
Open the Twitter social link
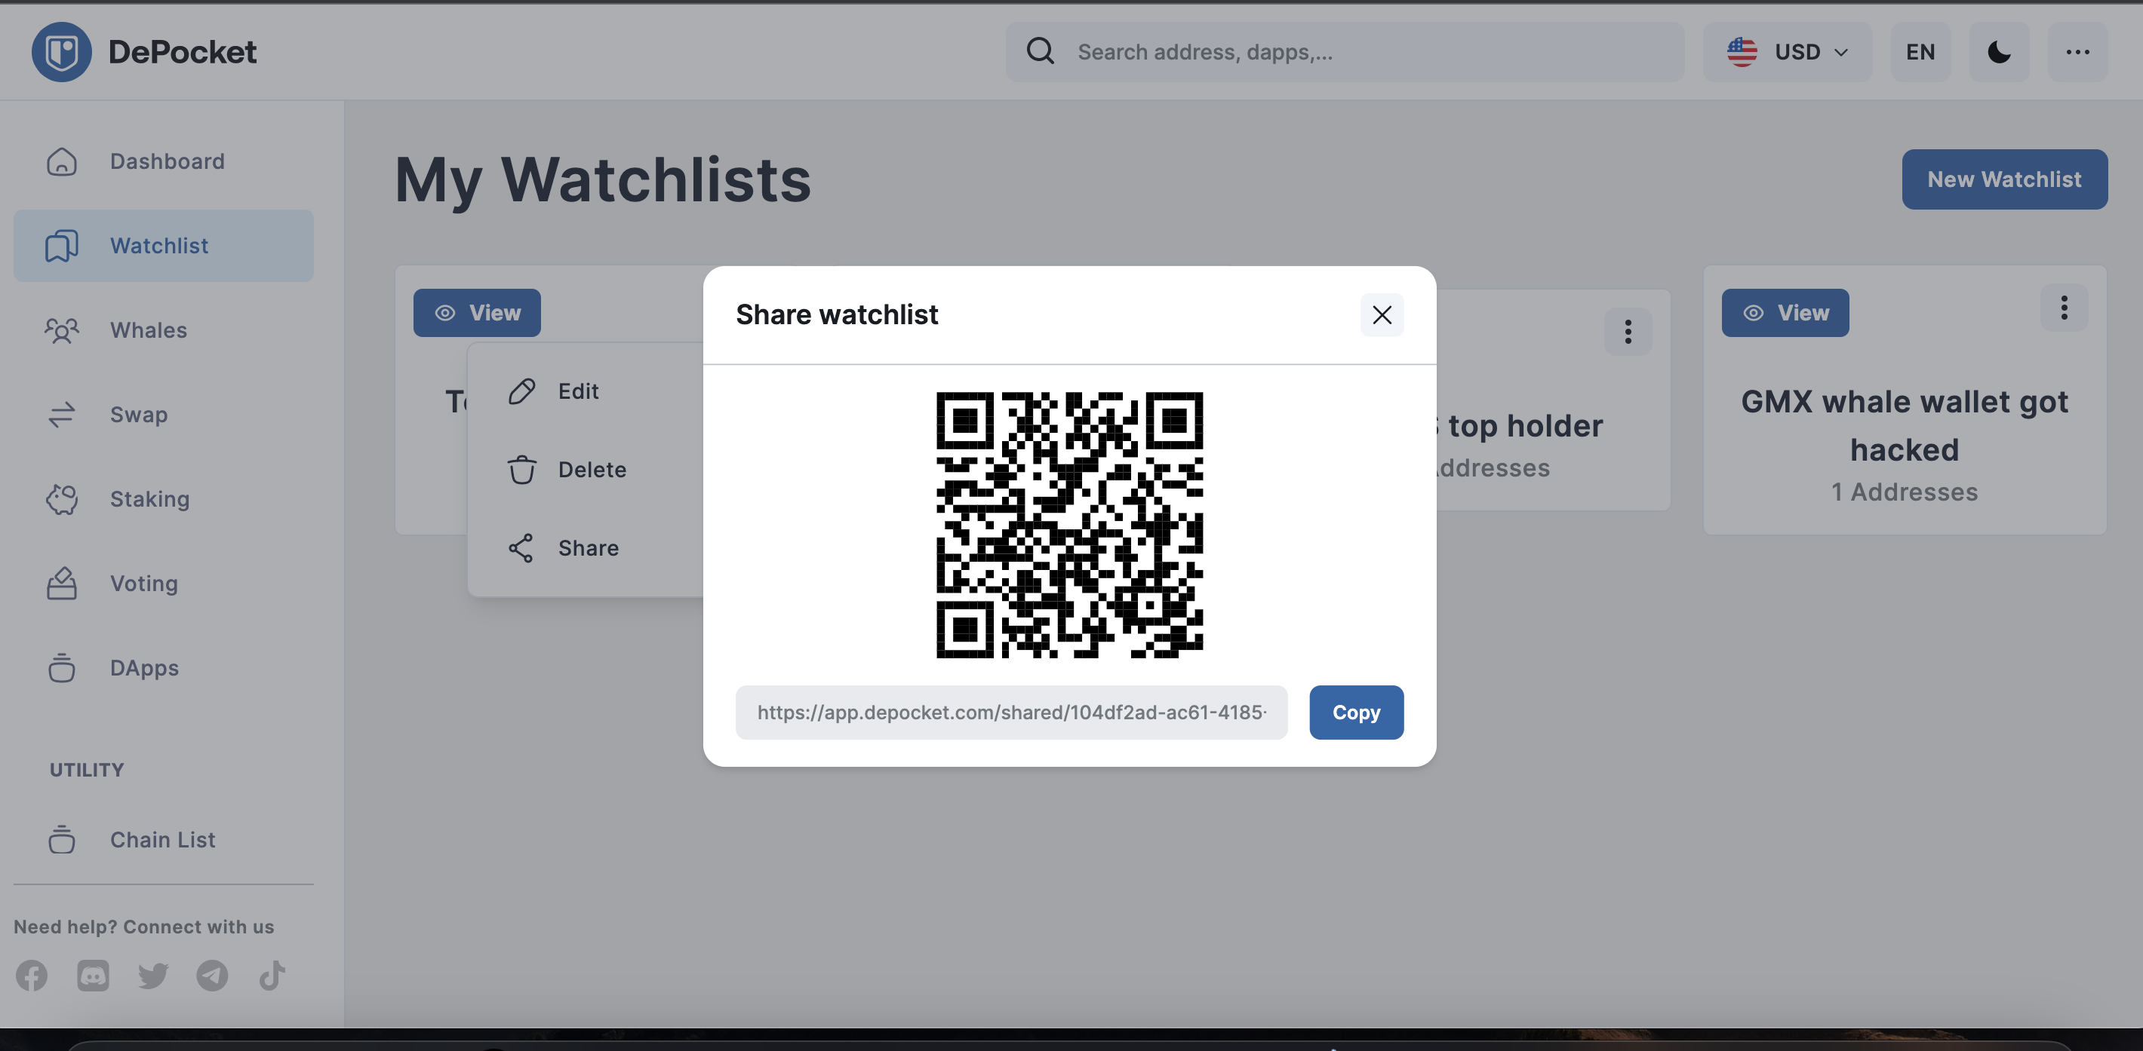(153, 976)
